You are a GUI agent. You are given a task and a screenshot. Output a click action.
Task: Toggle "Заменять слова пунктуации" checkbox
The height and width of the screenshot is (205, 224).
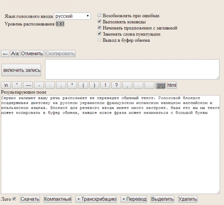[x=99, y=34]
